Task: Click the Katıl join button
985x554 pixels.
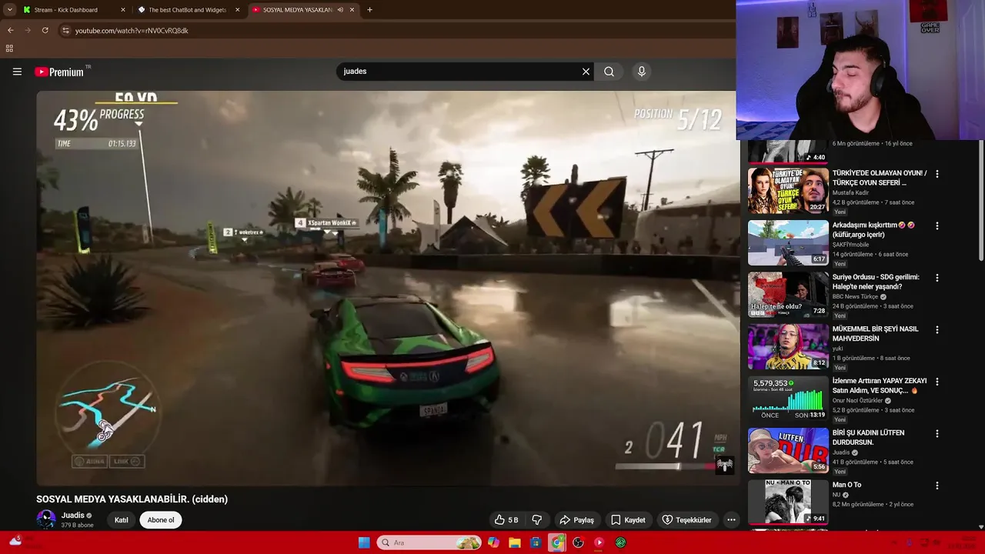Action: [122, 520]
